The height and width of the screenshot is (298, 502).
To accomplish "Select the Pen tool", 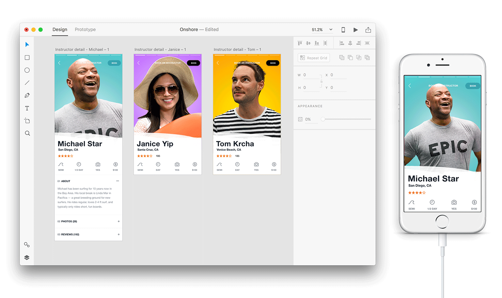I will point(27,95).
